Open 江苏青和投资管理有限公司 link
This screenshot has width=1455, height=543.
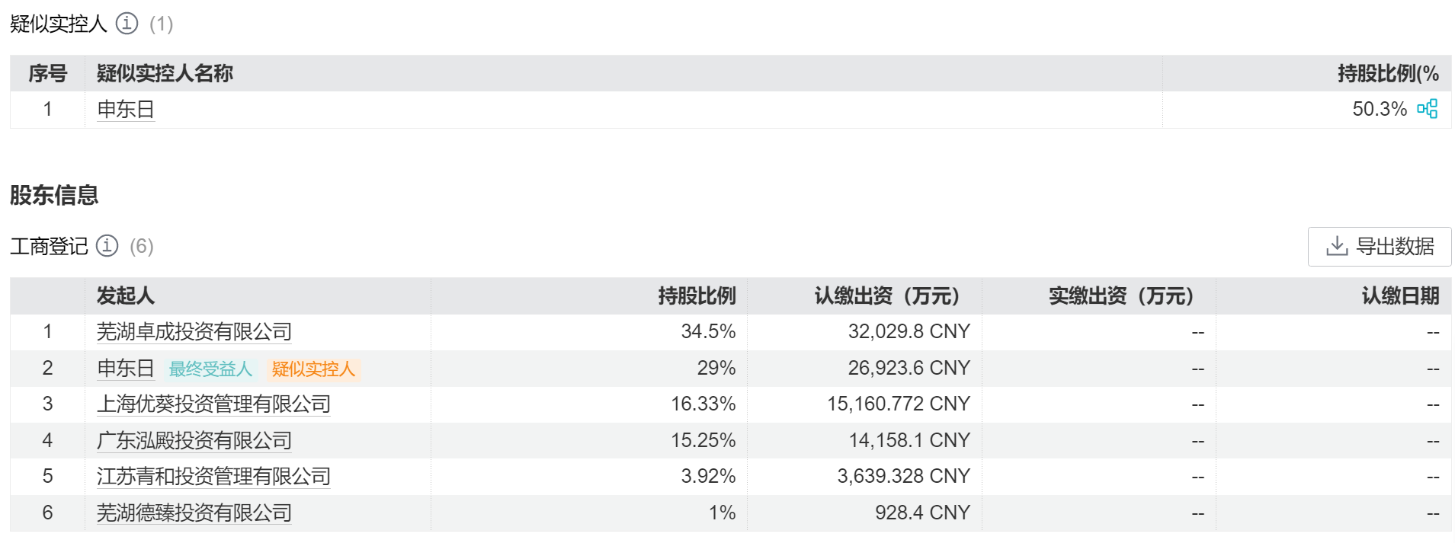point(213,477)
